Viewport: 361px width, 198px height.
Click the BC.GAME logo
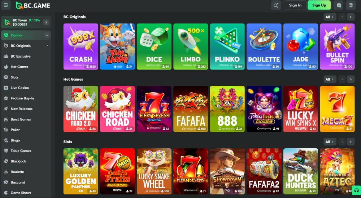coord(33,5)
